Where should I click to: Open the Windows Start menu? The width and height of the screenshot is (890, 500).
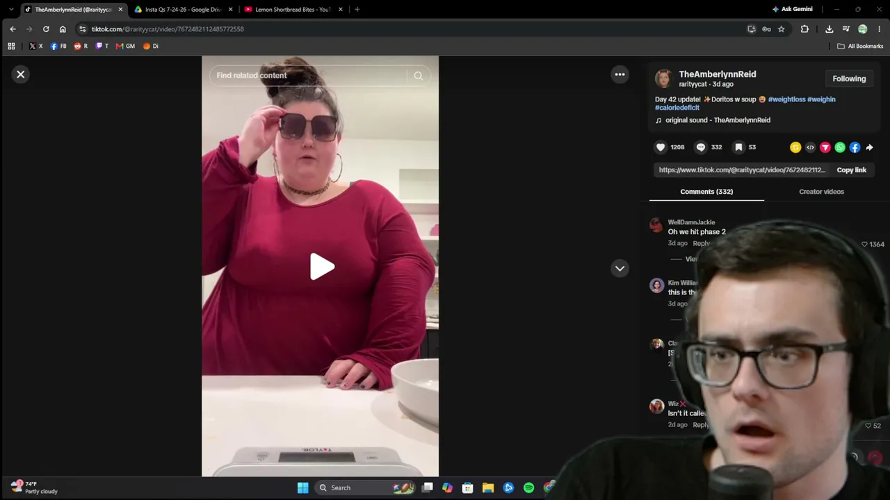click(302, 487)
